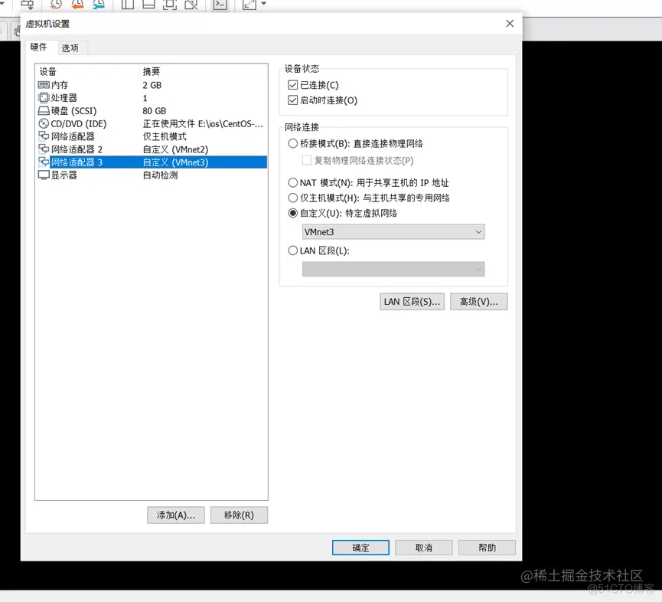Select the CD/DVD (IDE) device
Image resolution: width=662 pixels, height=602 pixels.
[69, 123]
